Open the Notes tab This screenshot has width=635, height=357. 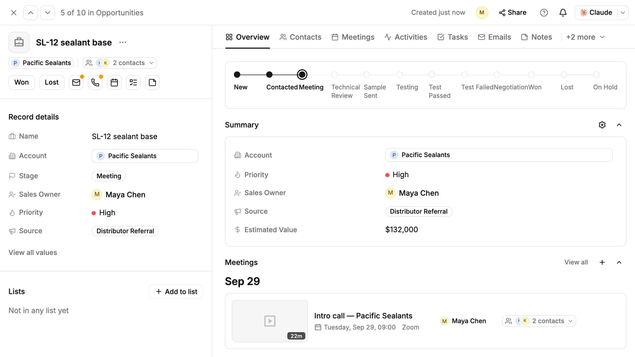pos(537,37)
